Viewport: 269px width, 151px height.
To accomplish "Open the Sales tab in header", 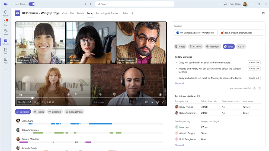I will (125, 13).
